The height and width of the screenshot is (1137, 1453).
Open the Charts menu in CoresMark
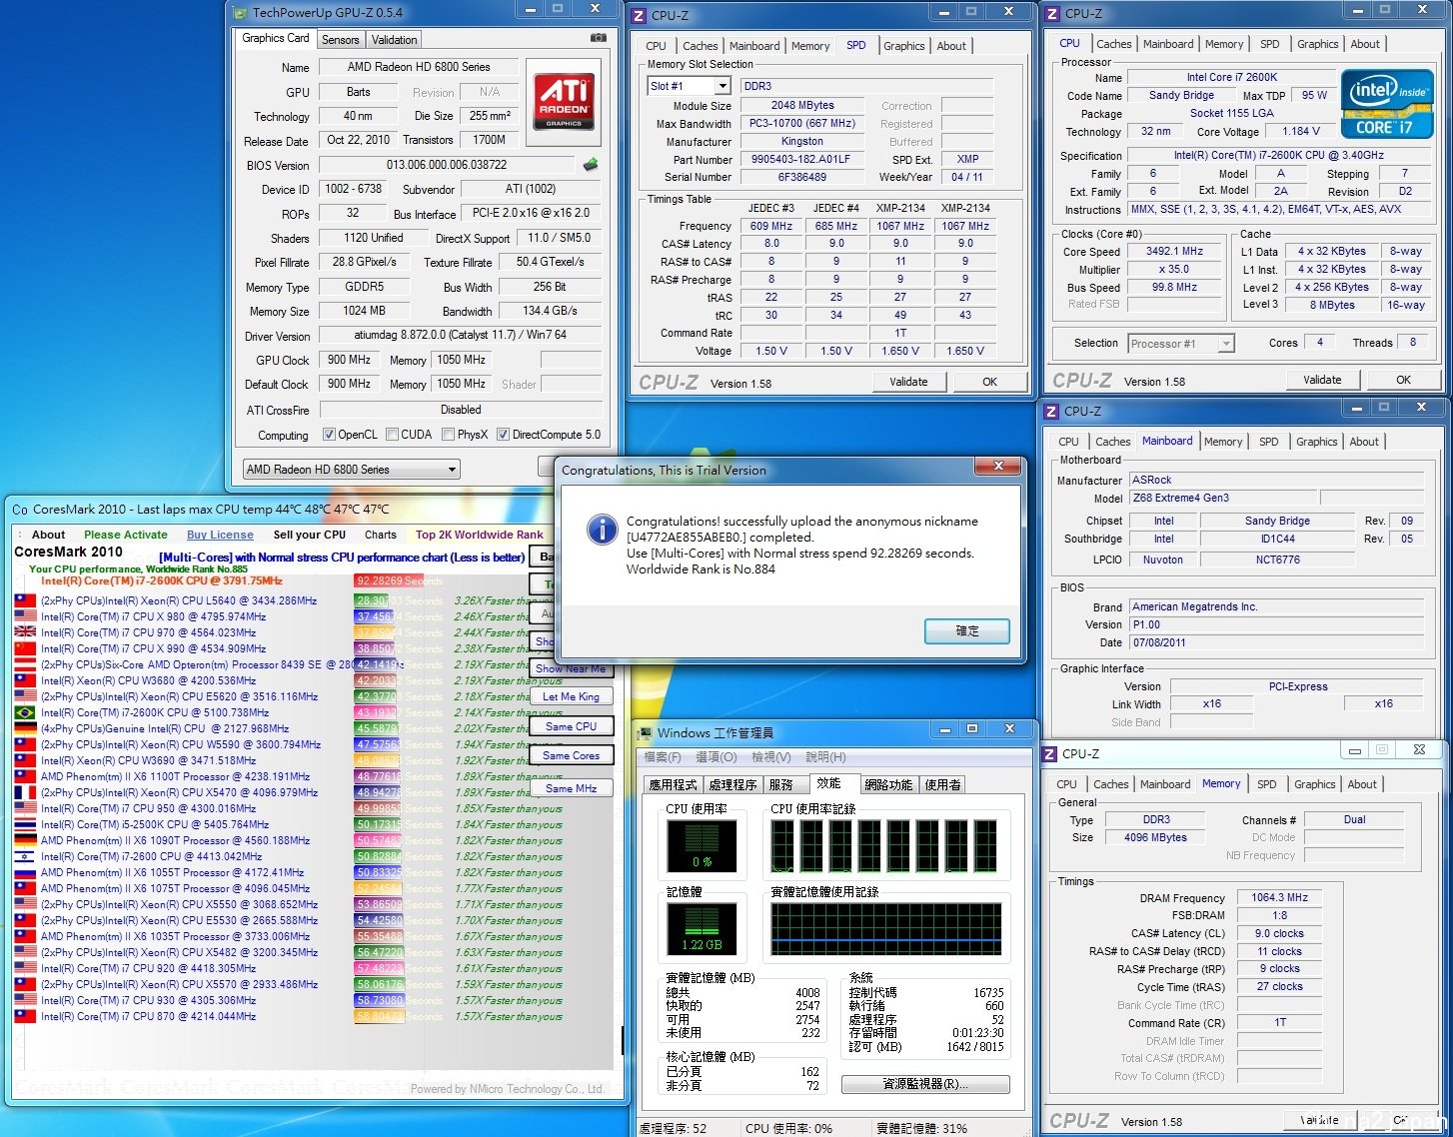point(380,535)
